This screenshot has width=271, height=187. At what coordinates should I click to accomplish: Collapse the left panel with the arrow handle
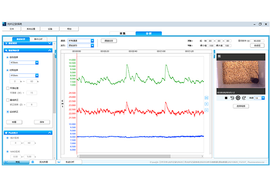pyautogui.click(x=56, y=55)
